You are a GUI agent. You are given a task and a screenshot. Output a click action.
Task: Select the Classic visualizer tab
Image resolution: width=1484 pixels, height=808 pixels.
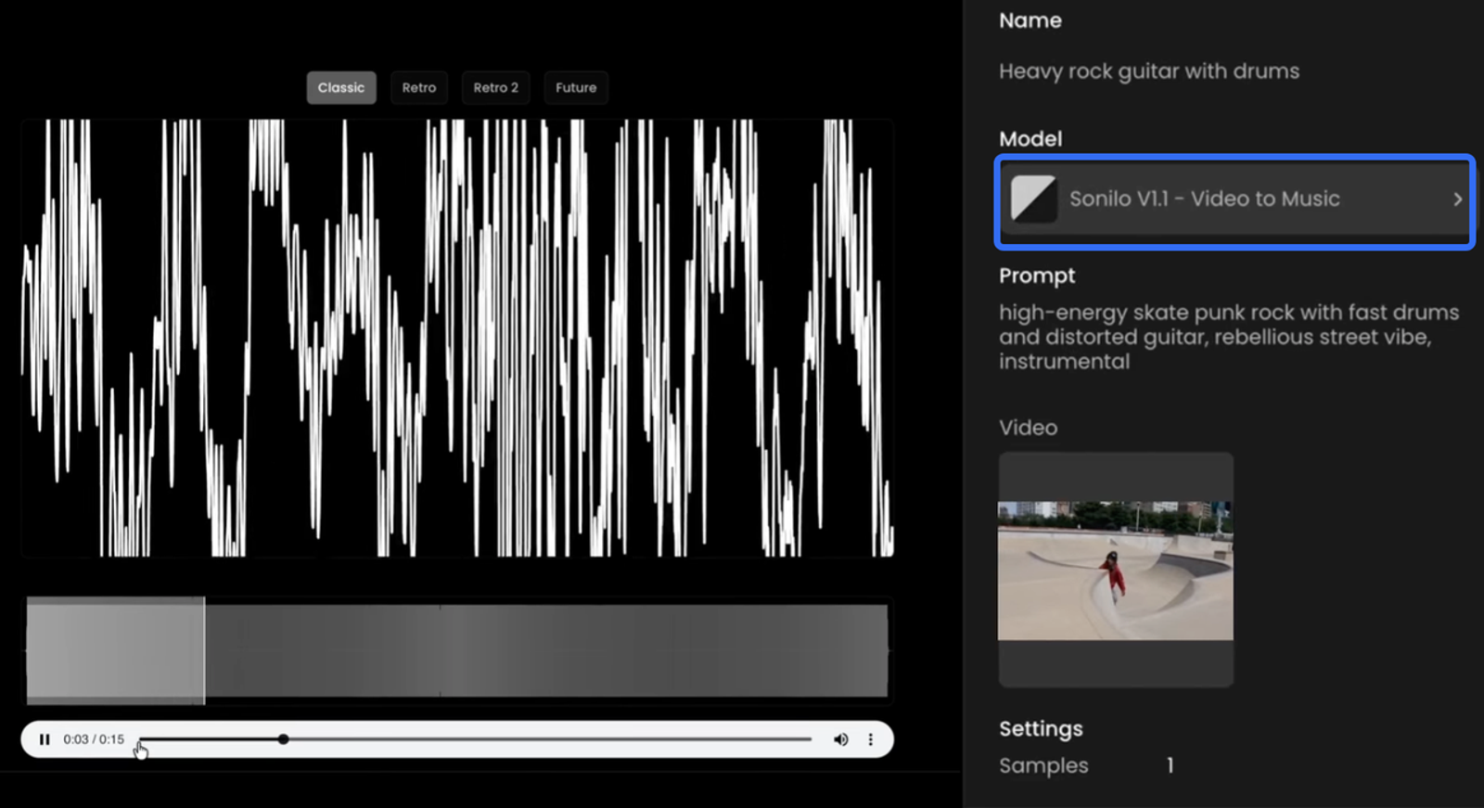click(341, 87)
